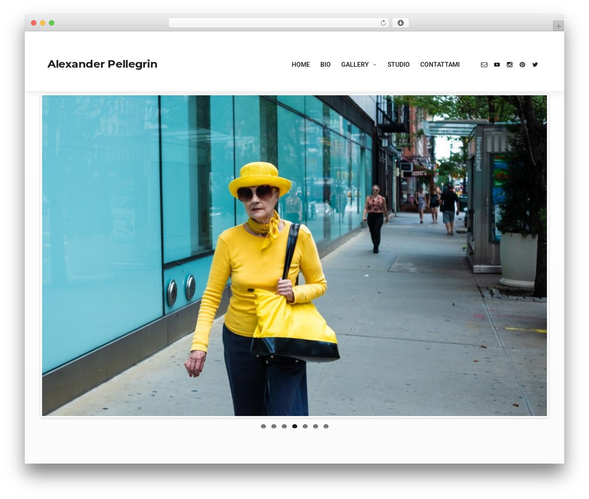Show the first slide
The image size is (589, 499).
pyautogui.click(x=263, y=426)
